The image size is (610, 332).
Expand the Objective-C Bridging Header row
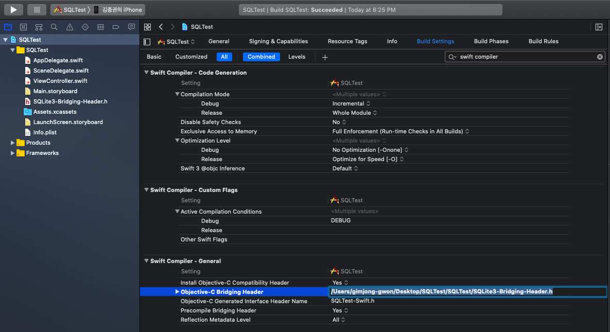pyautogui.click(x=177, y=291)
